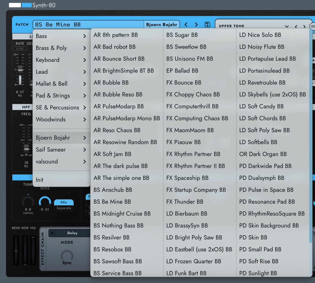Image resolution: width=315 pixels, height=283 pixels.
Task: Select next Upper Tone arrow
Action: coord(304,26)
